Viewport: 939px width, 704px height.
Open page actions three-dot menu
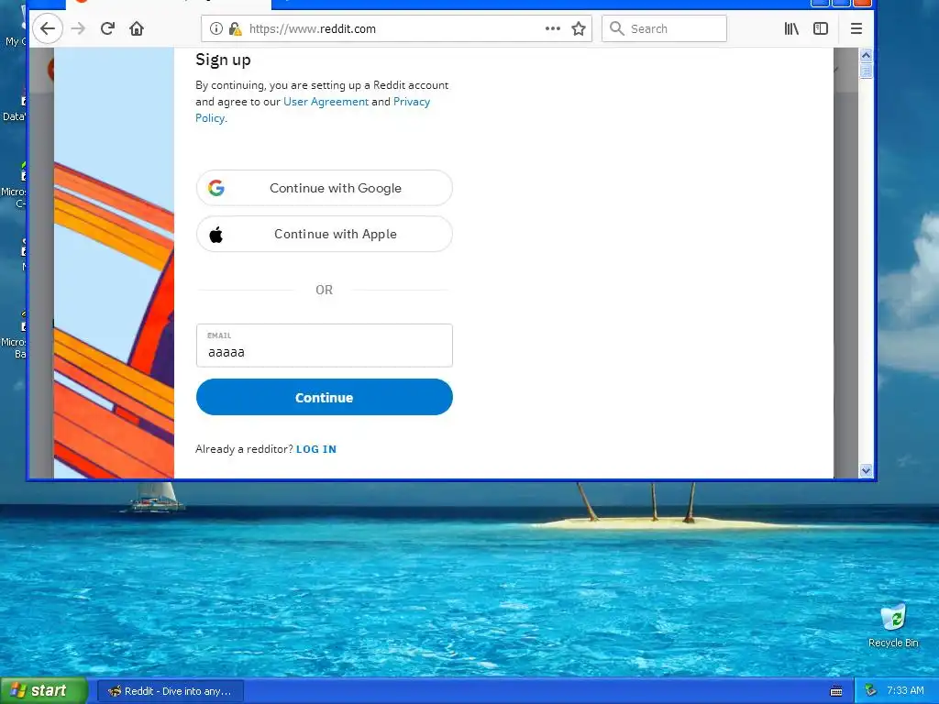click(553, 28)
